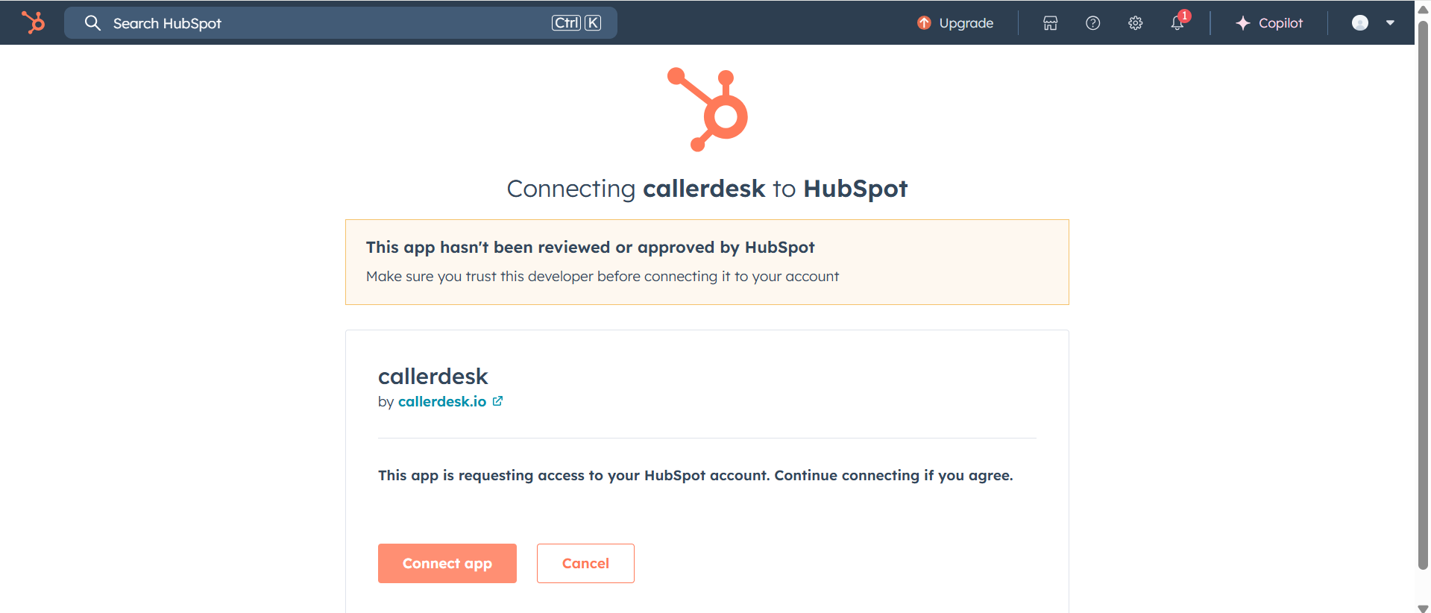
Task: Click the Copilot sparkle icon
Action: click(x=1242, y=23)
